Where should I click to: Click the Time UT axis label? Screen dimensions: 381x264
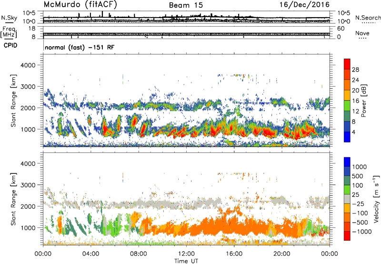click(x=186, y=261)
